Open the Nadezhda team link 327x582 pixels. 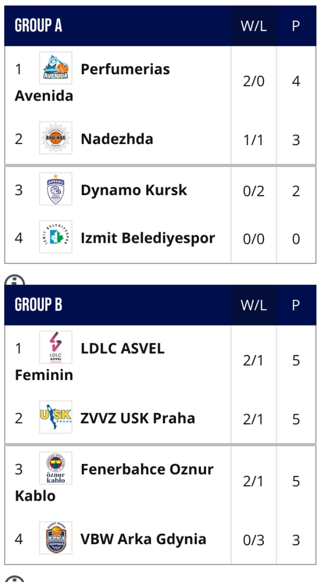pos(117,139)
